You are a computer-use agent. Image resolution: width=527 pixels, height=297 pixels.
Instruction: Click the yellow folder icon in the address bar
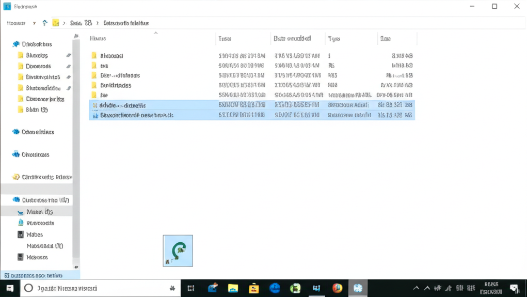point(55,23)
